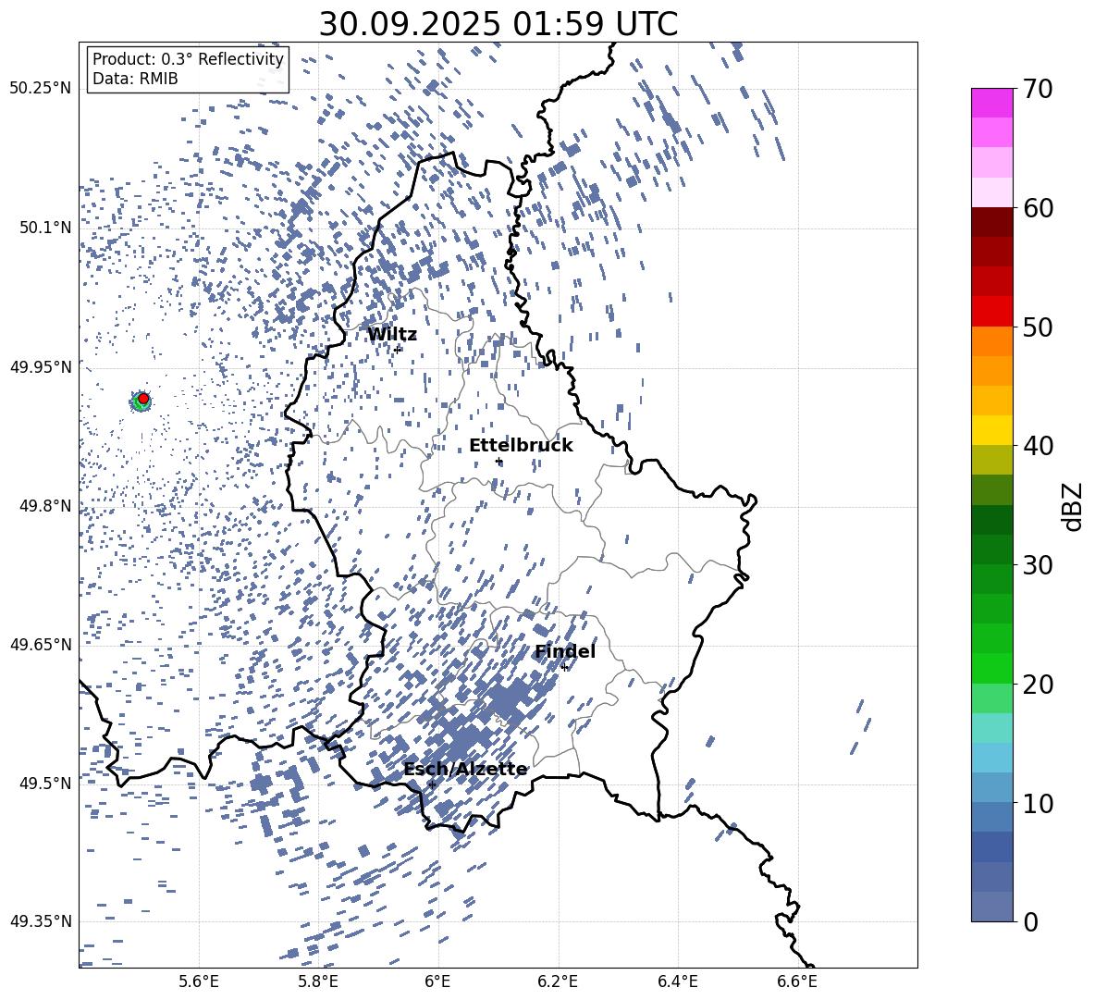Click the dBZ colorbar axis label
Screen dimensions: 1095x1000
[1073, 506]
